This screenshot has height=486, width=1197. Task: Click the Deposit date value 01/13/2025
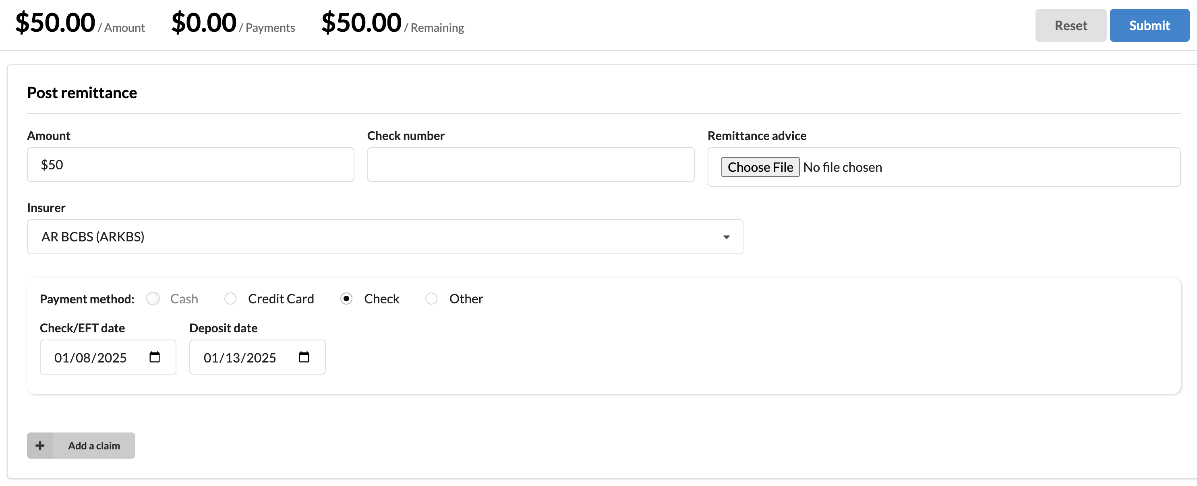(240, 358)
